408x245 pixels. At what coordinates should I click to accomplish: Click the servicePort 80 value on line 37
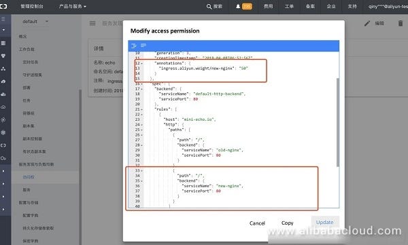tap(218, 191)
